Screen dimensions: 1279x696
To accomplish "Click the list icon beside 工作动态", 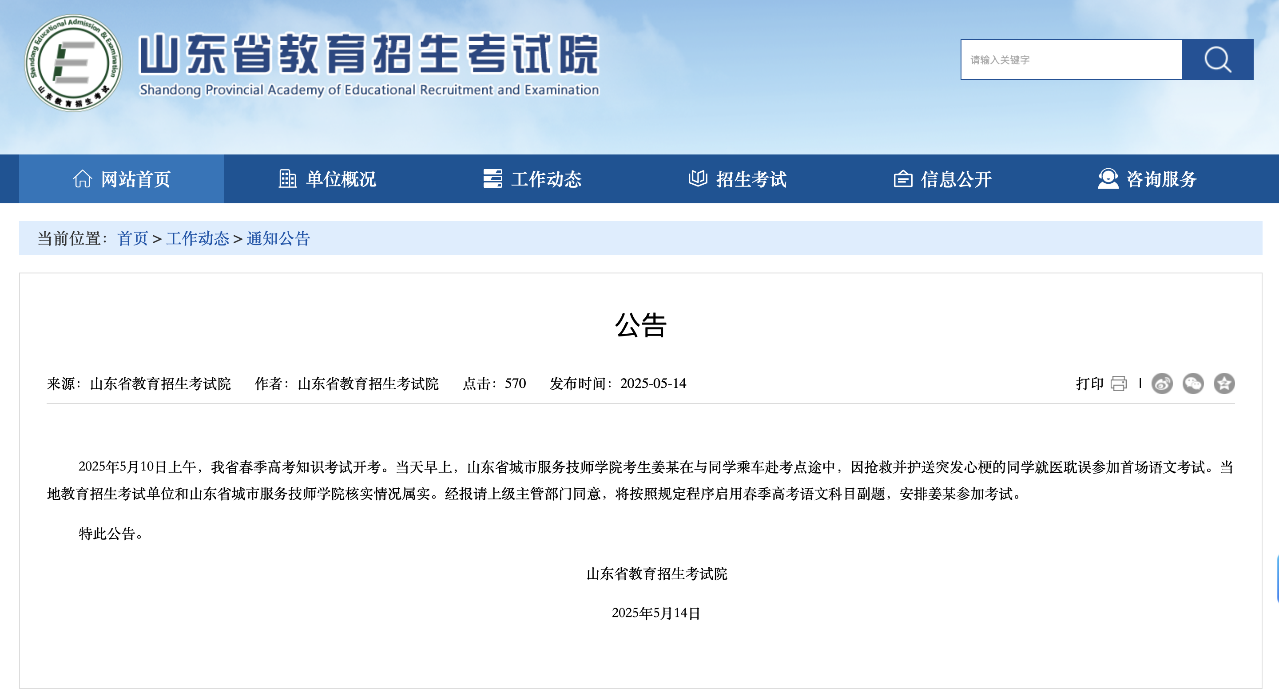I will tap(493, 179).
